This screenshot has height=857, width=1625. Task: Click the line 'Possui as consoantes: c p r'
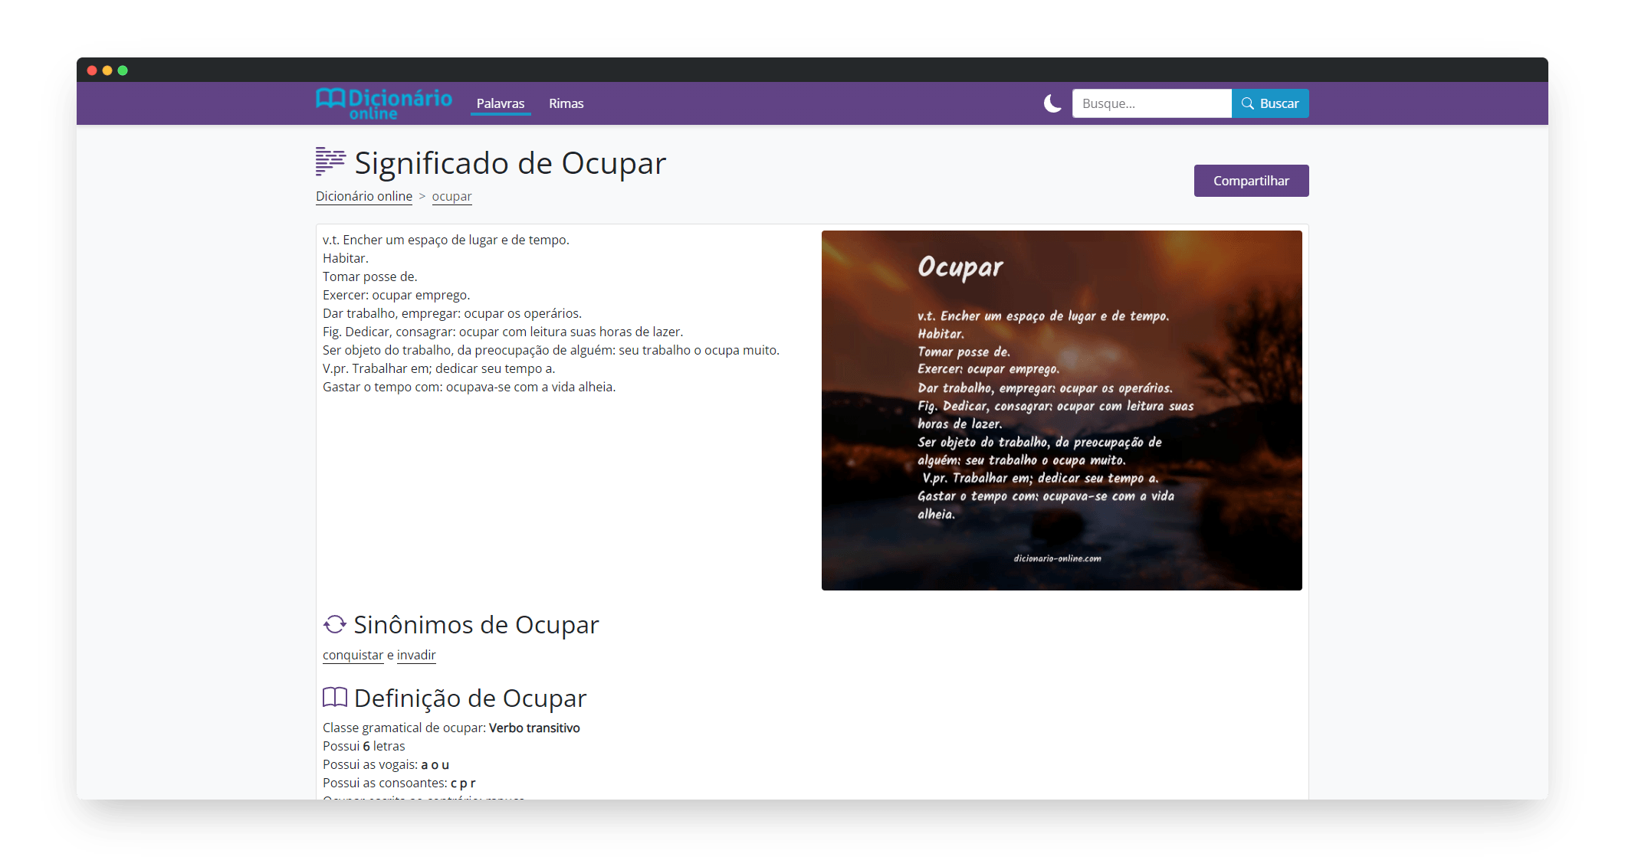[x=399, y=783]
